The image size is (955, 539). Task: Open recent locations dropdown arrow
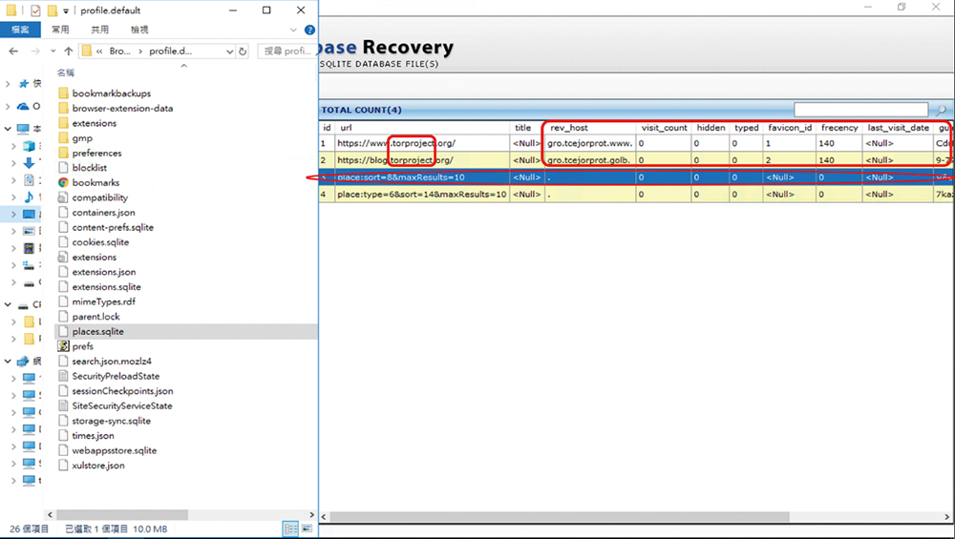53,52
